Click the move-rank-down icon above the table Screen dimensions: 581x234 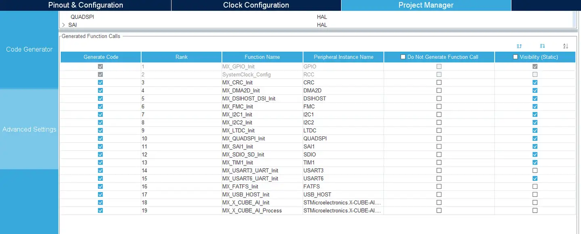pyautogui.click(x=542, y=46)
